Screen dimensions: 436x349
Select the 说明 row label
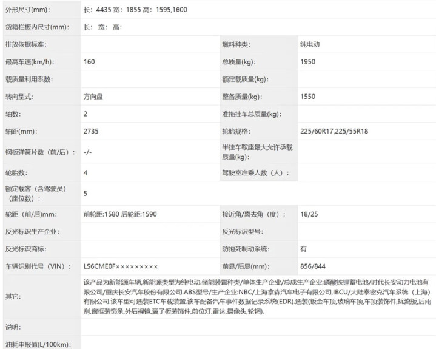pyautogui.click(x=13, y=327)
